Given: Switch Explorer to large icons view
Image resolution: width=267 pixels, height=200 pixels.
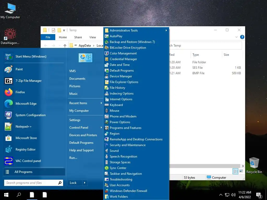Looking at the screenshot, I should (241, 171).
